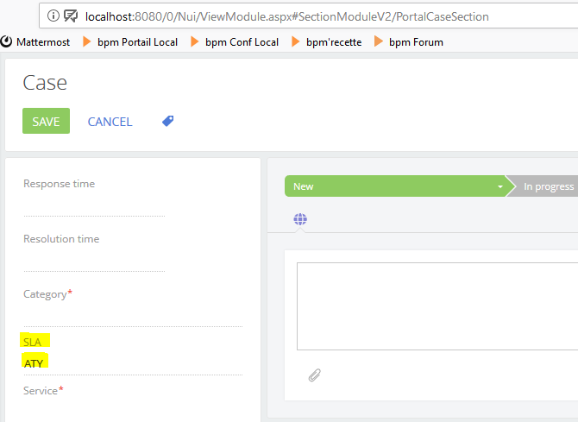Click the green SAVE button
578x422 pixels.
click(x=46, y=121)
